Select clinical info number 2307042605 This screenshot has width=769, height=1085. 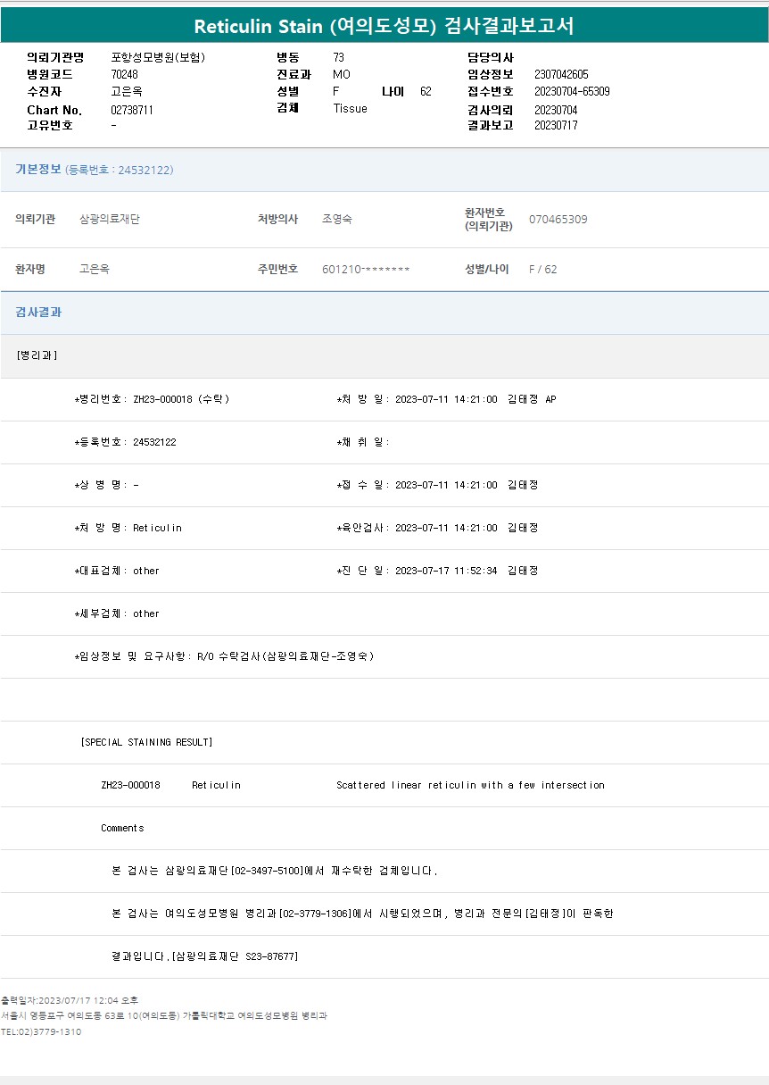[x=561, y=74]
